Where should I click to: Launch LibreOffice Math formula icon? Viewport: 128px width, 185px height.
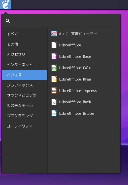point(54,102)
